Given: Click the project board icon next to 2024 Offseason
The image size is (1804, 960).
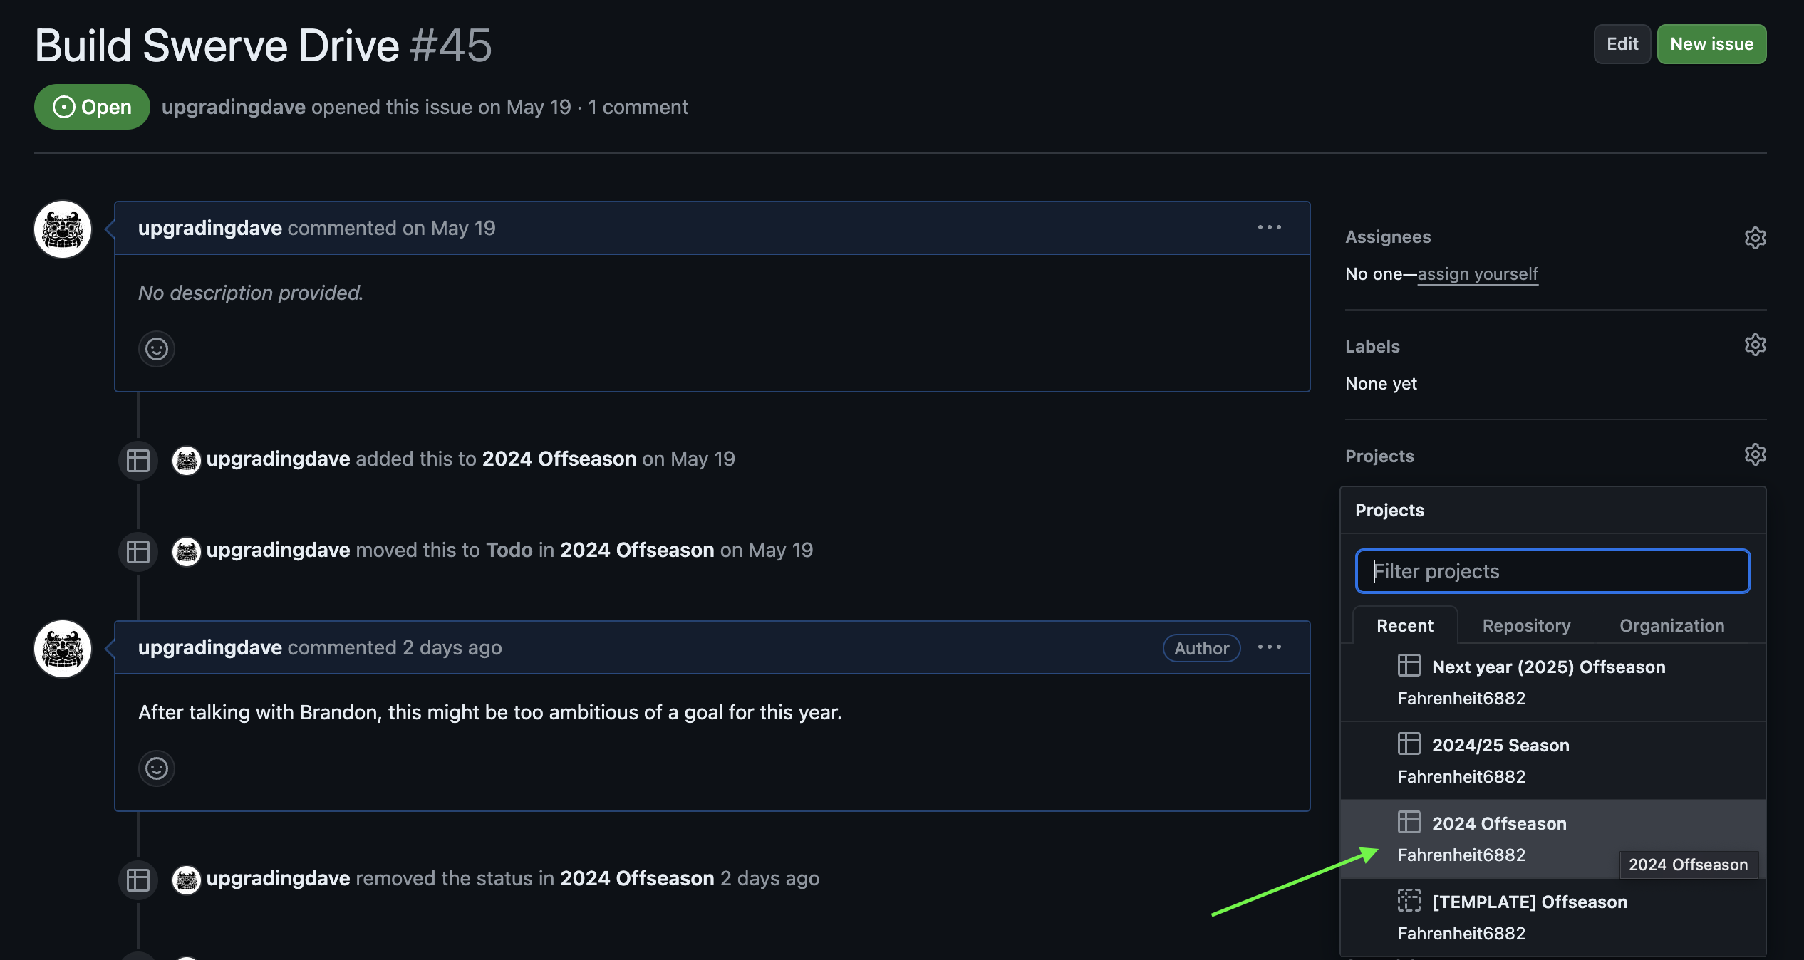Looking at the screenshot, I should tap(1409, 822).
